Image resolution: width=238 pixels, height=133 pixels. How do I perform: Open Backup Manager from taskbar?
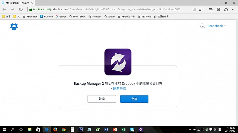(140, 129)
